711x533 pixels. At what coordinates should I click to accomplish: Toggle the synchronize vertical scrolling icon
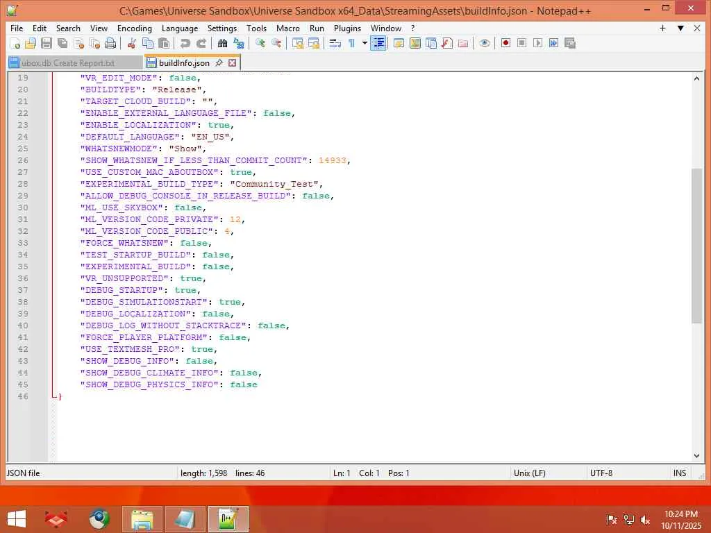(297, 43)
